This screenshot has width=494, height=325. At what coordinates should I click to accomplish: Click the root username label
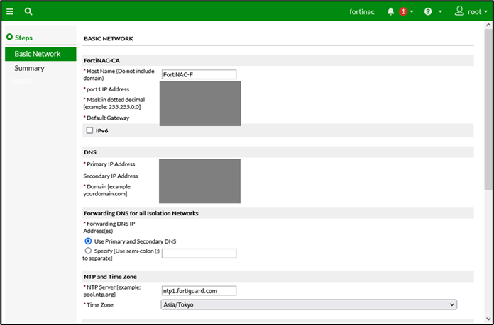[x=474, y=12]
